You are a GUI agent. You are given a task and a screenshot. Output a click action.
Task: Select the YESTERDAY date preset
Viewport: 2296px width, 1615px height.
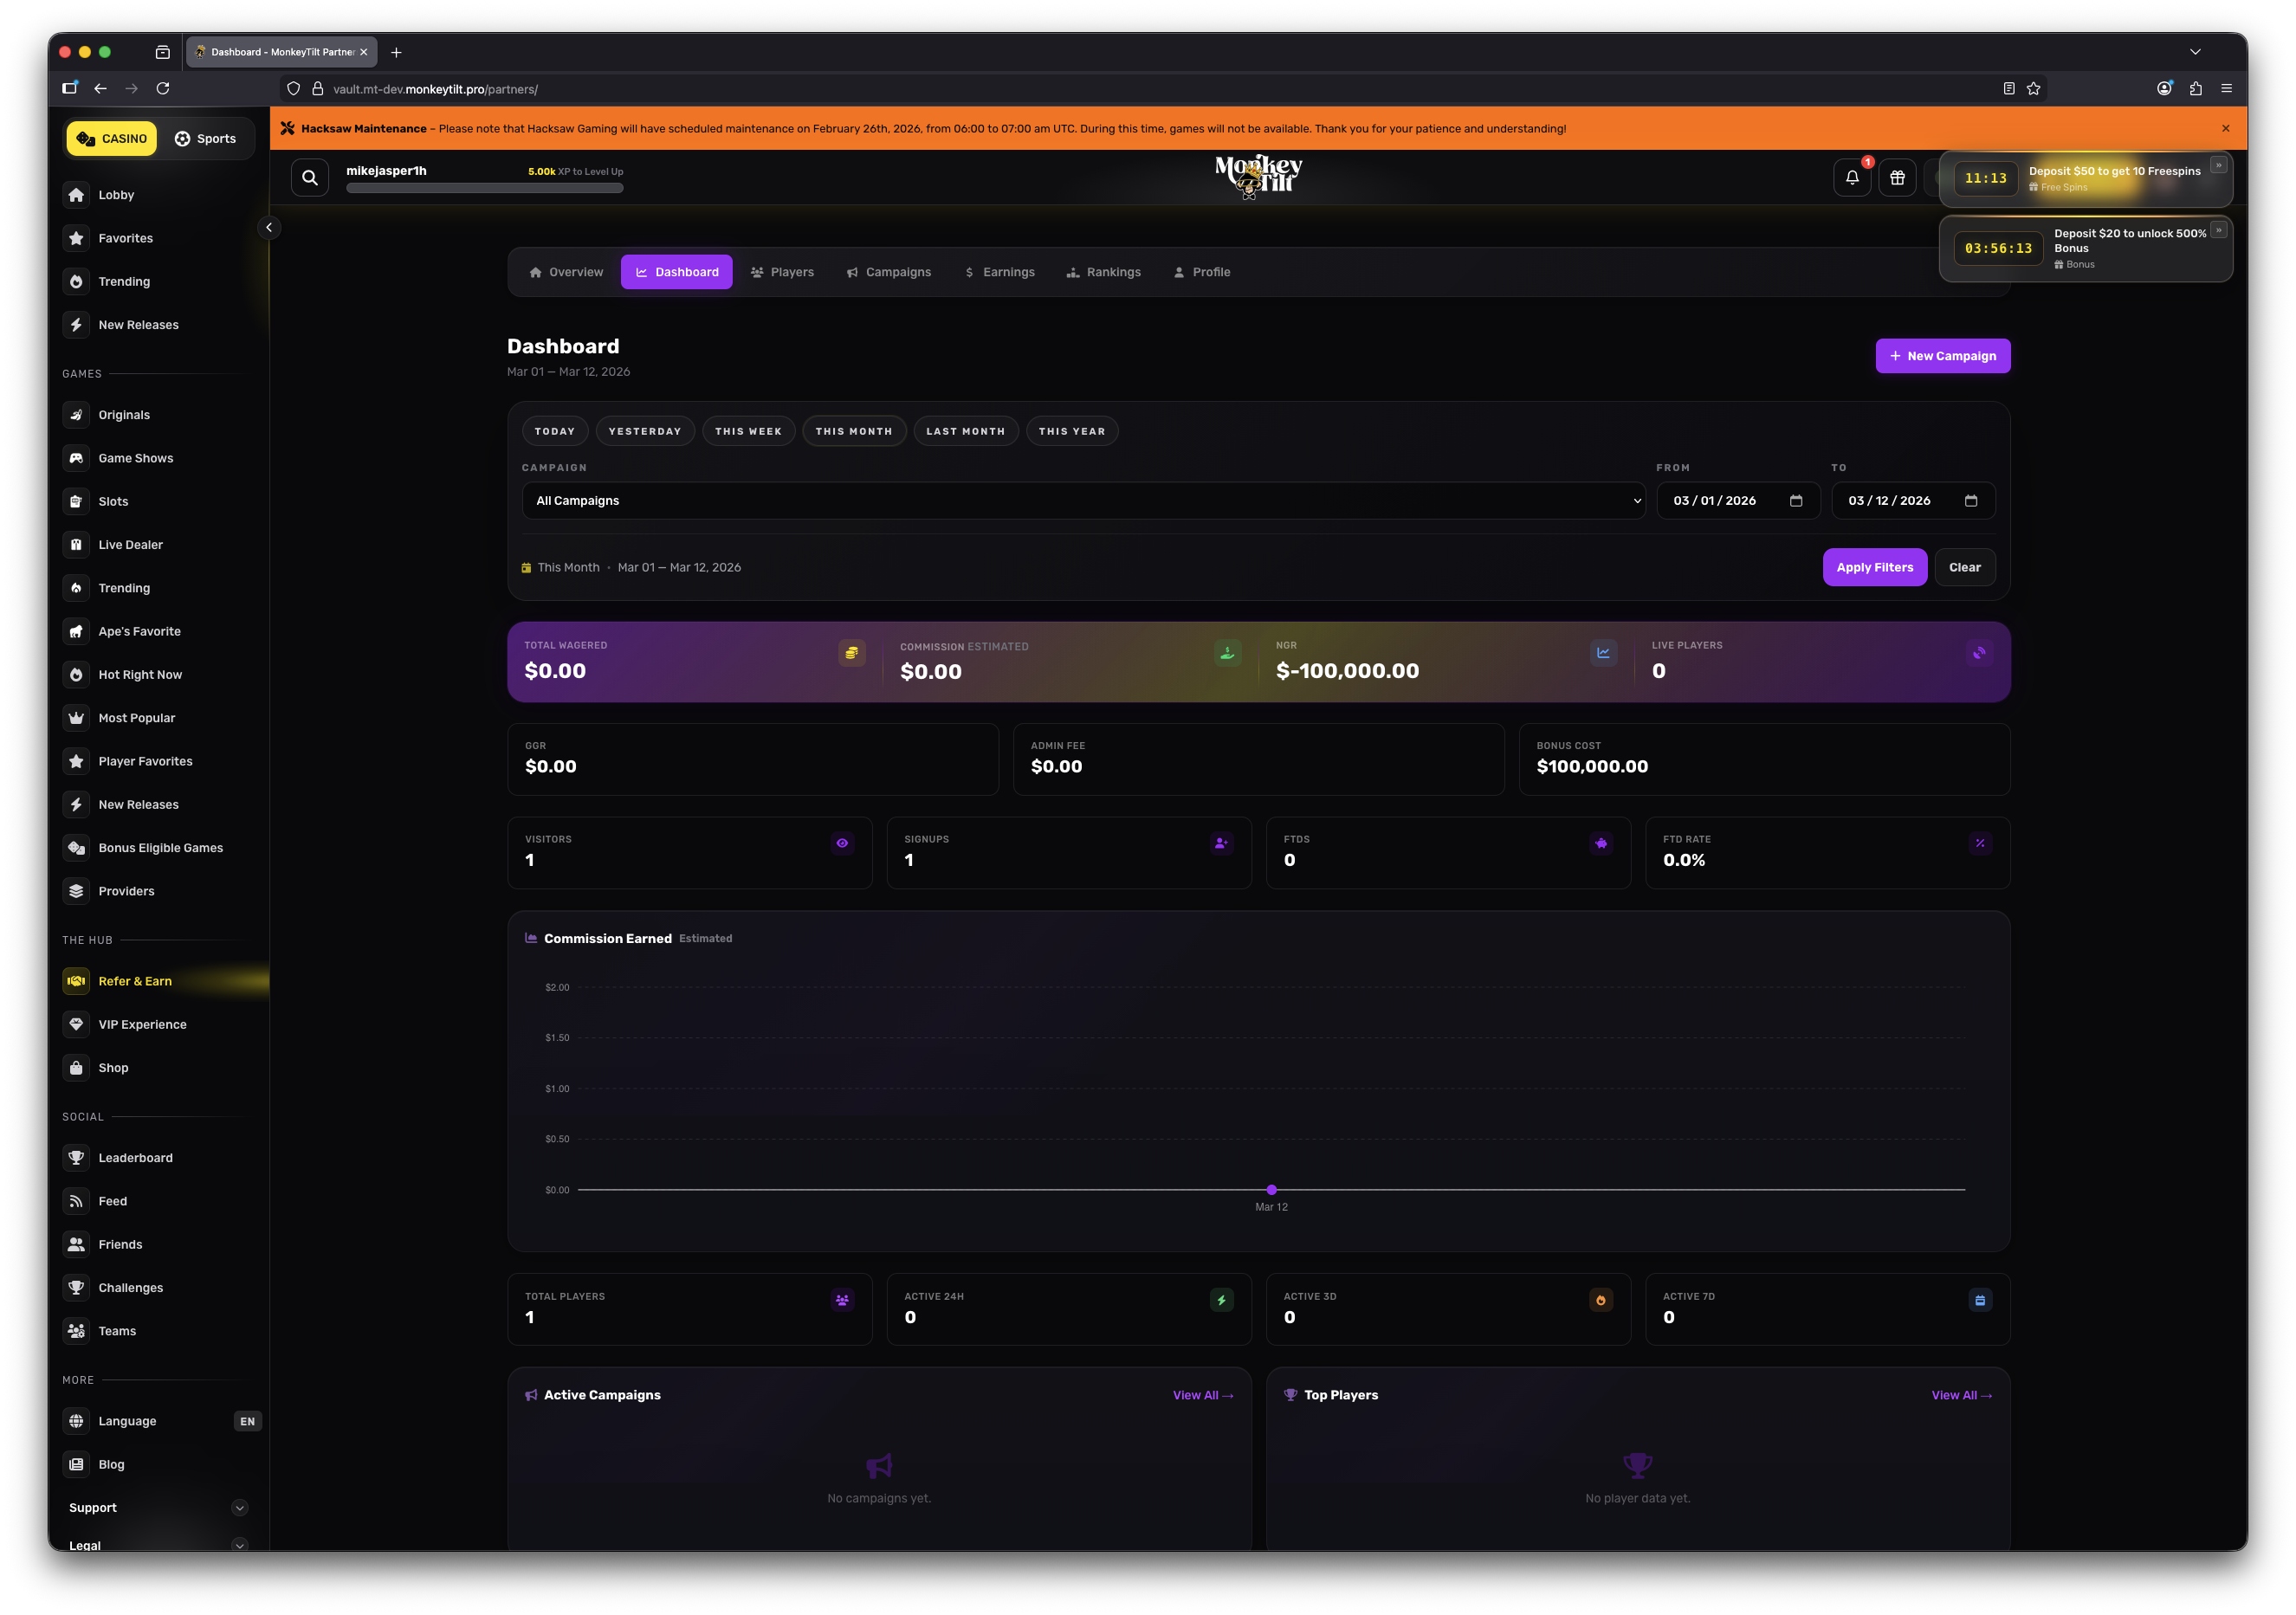coord(645,431)
